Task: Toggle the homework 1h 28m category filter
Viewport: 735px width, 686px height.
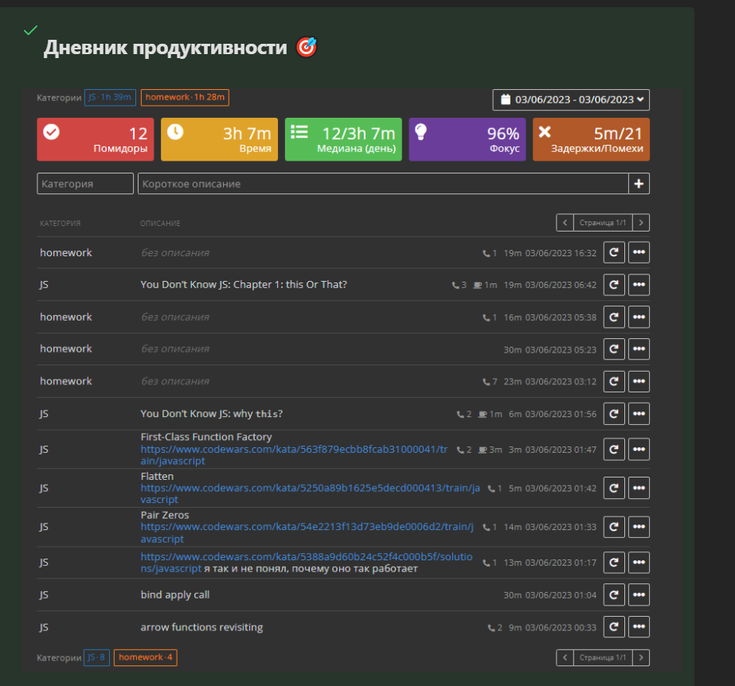Action: click(x=185, y=98)
